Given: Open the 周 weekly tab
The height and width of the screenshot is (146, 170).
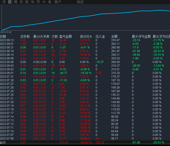Looking at the screenshot, I should point(16,2).
